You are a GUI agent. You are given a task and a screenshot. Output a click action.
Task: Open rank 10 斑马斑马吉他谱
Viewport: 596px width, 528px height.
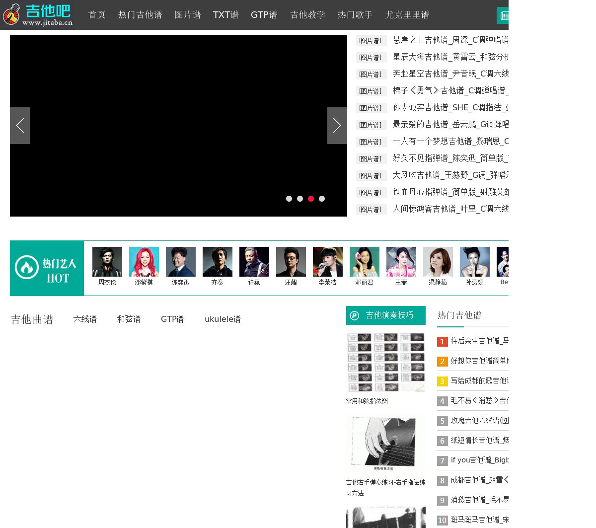tap(479, 520)
